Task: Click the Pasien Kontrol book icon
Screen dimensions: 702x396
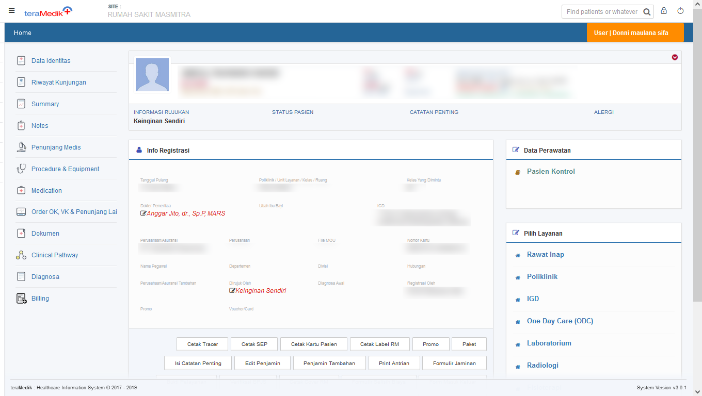Action: (518, 172)
